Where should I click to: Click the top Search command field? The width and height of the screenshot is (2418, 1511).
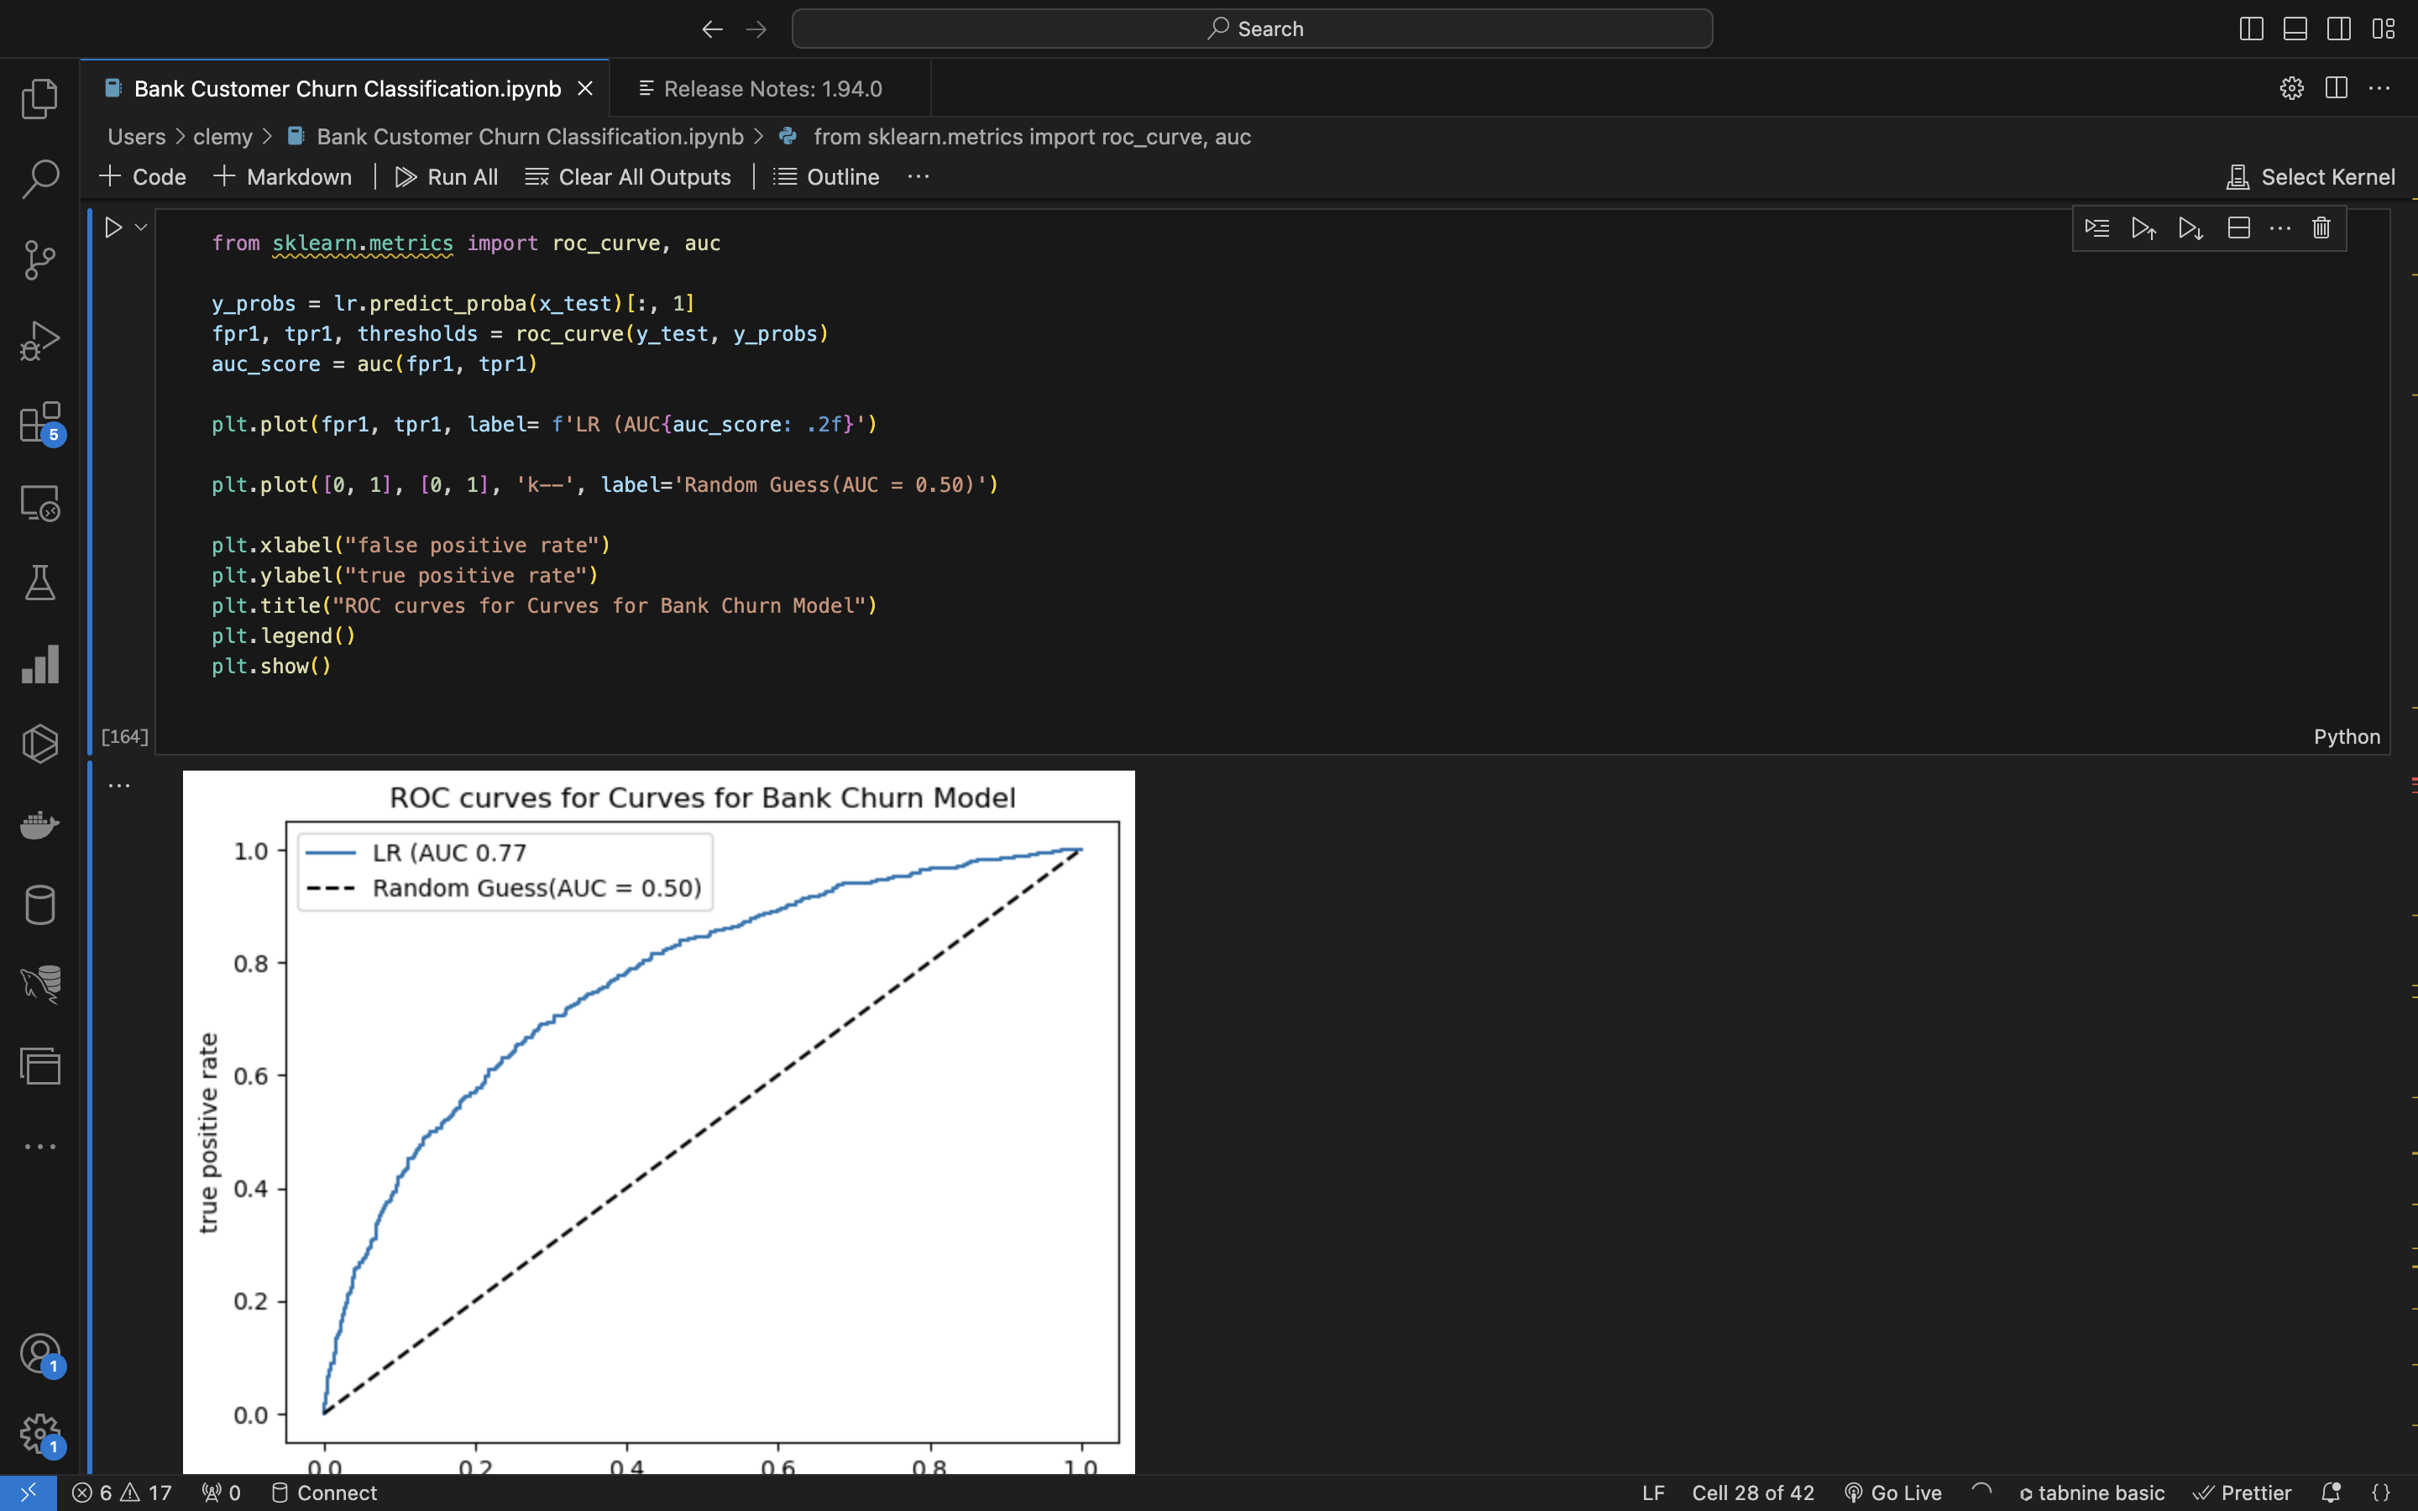tap(1252, 29)
